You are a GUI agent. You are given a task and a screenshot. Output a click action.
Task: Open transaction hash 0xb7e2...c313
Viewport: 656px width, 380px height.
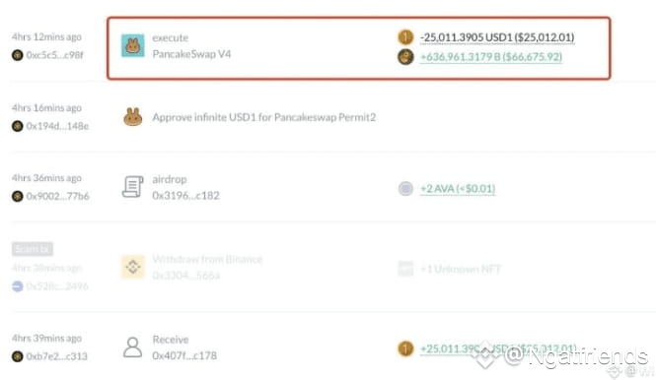(x=57, y=356)
